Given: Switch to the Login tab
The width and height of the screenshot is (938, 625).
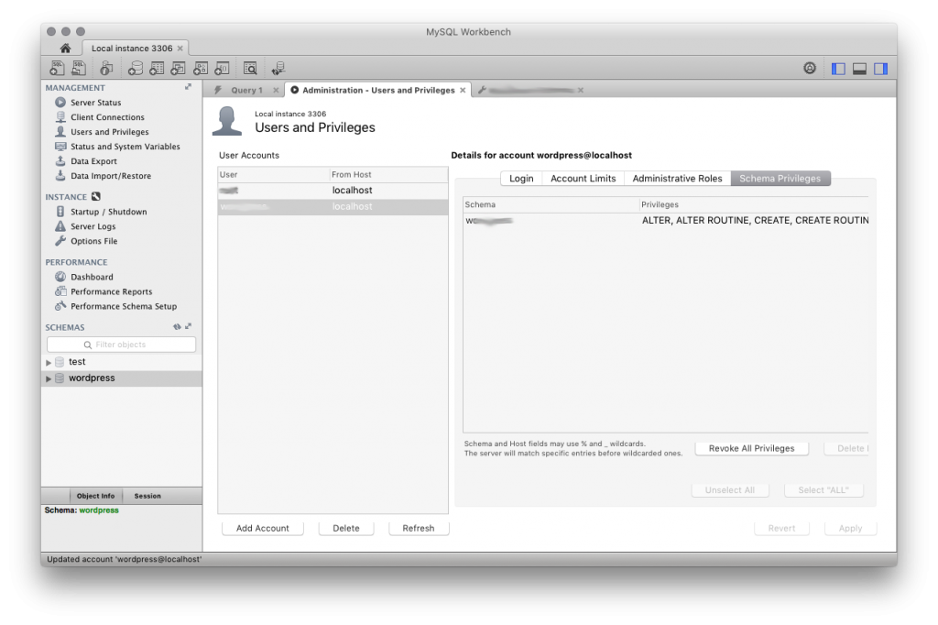Looking at the screenshot, I should tap(521, 179).
